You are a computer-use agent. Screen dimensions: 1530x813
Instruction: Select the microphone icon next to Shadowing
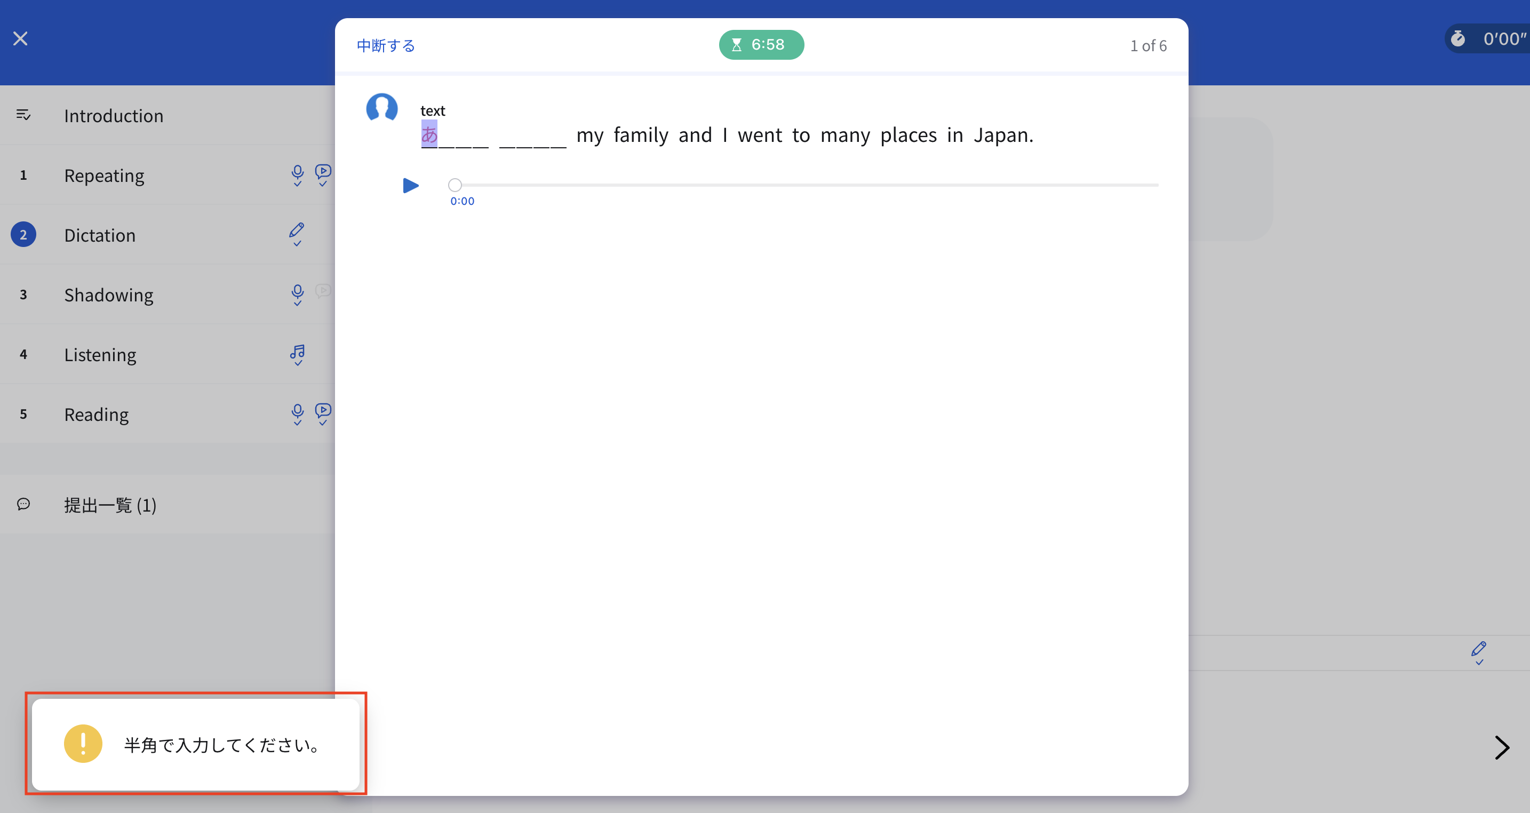298,294
